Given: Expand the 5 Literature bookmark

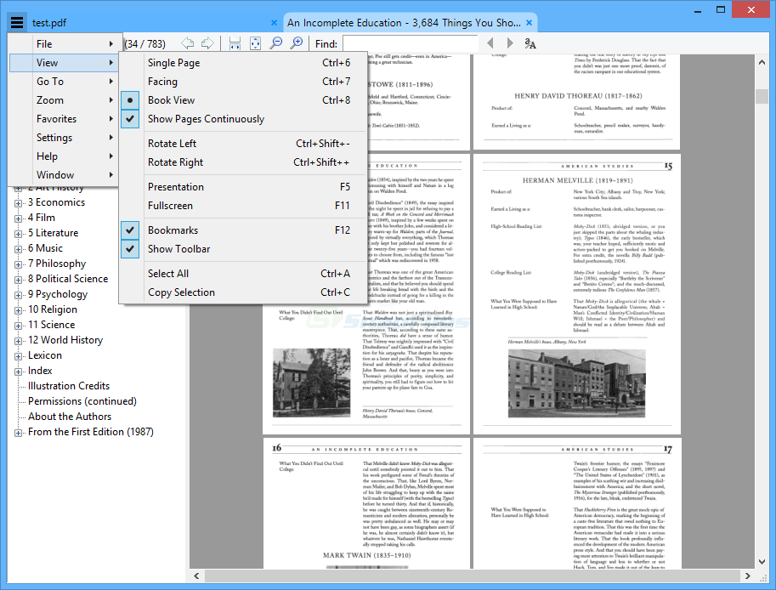Looking at the screenshot, I should [18, 234].
